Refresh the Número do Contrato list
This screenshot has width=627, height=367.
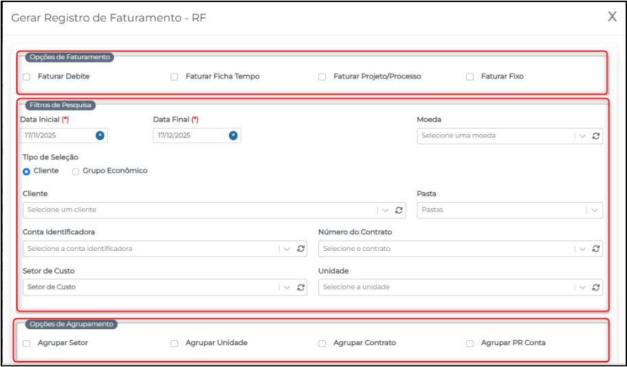tap(596, 249)
